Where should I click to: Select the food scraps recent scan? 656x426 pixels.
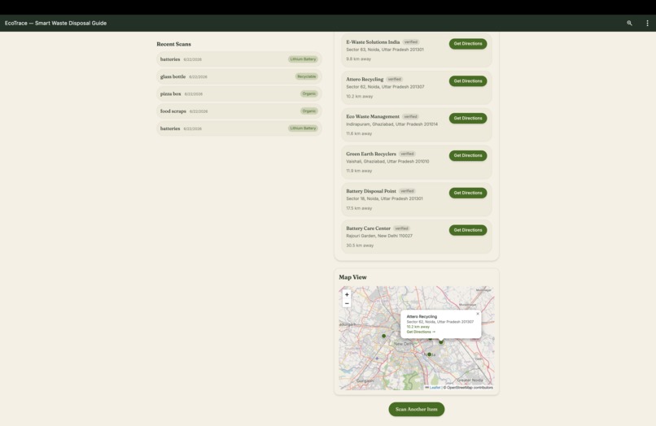point(239,111)
